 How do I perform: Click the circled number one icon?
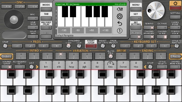(x=120, y=31)
